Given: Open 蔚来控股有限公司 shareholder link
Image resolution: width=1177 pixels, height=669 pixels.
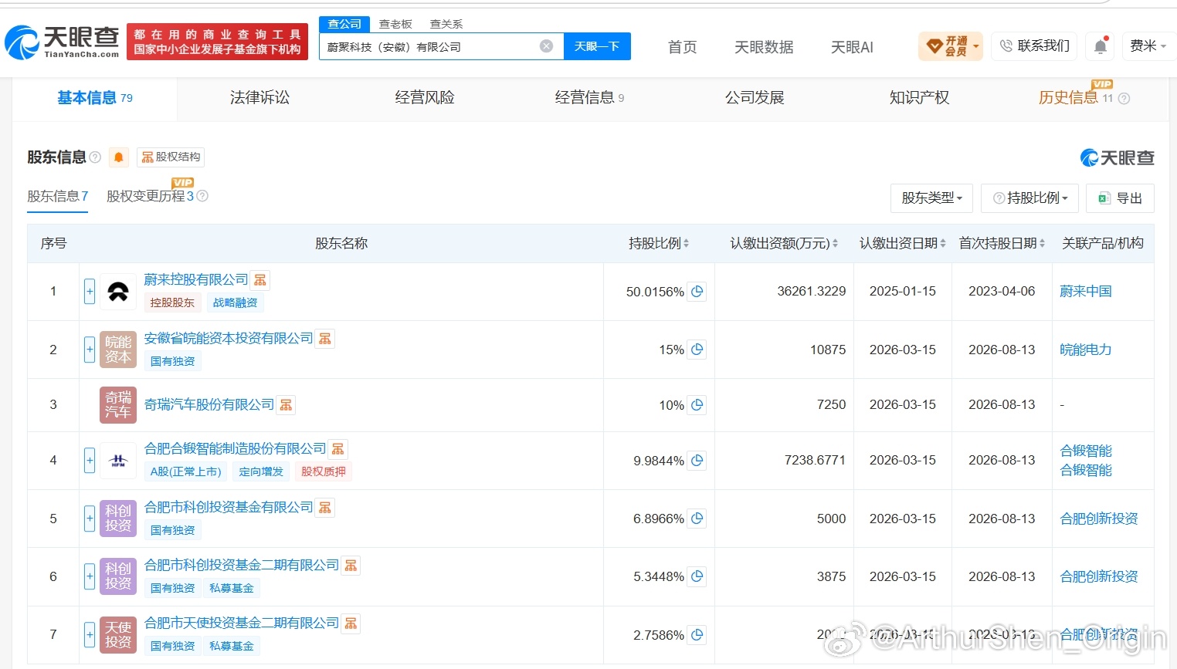Looking at the screenshot, I should [196, 280].
